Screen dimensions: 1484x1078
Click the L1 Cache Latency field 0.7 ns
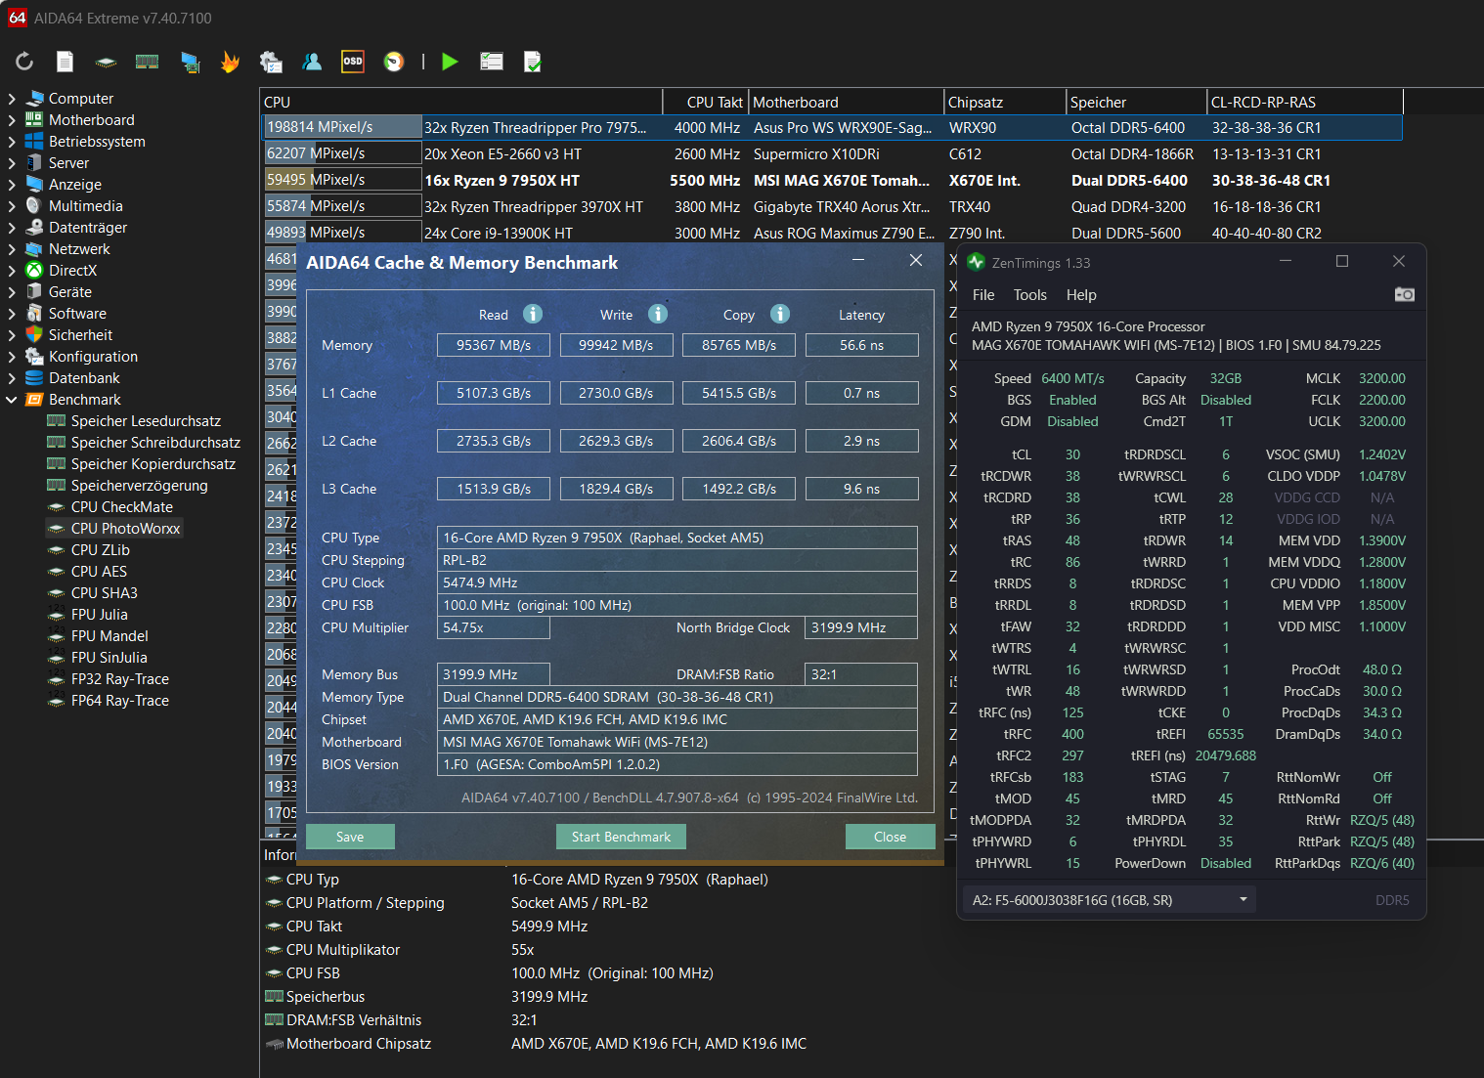point(861,393)
